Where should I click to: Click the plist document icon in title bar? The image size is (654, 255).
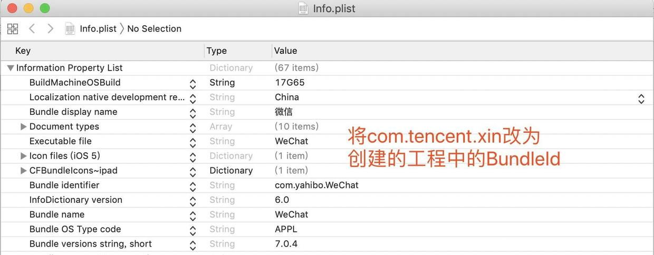tap(303, 8)
